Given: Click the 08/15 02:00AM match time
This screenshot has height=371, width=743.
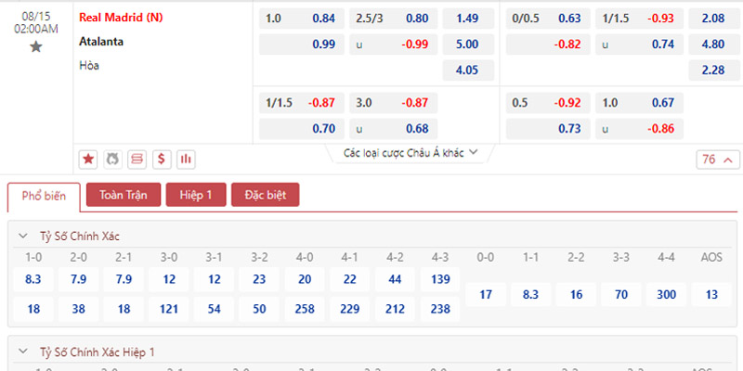Looking at the screenshot, I should (36, 22).
